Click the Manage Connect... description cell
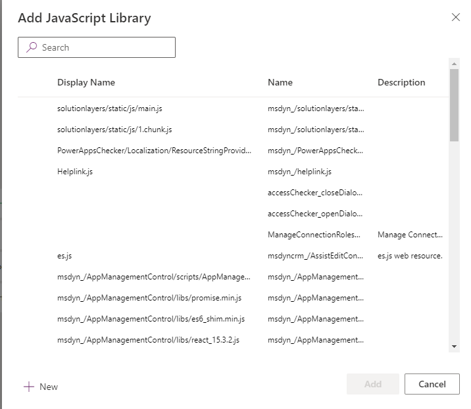The image size is (471, 409). coord(410,235)
